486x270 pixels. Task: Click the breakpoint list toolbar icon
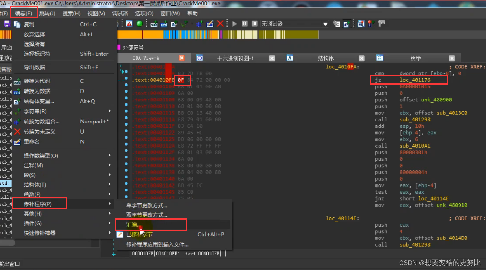tap(361, 24)
